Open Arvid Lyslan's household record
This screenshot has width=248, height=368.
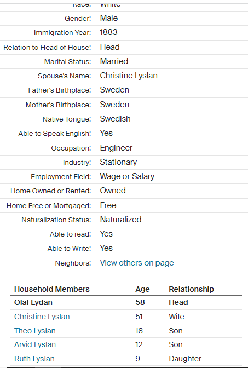35,344
